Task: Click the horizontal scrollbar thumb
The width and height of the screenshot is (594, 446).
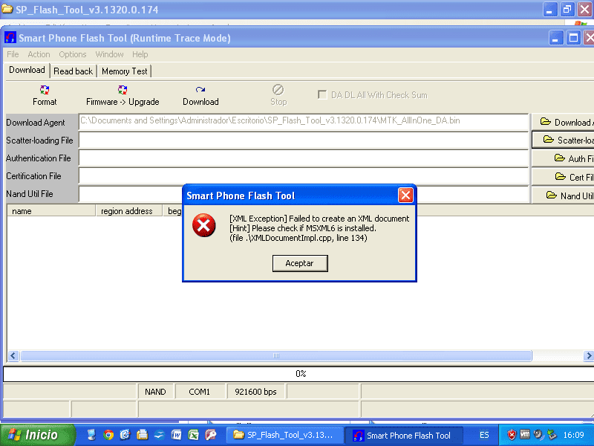Action: point(276,356)
